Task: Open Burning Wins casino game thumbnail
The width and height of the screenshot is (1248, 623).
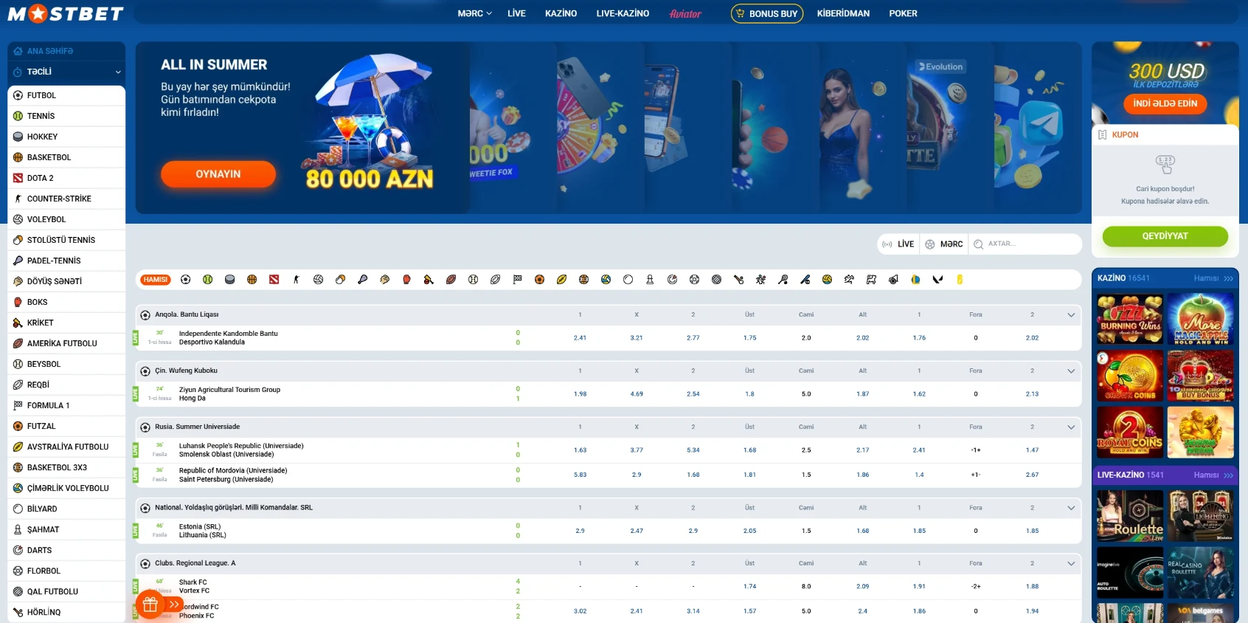Action: pos(1129,319)
